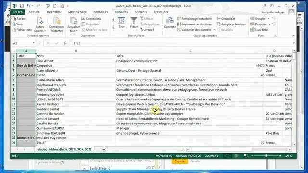Switch to Normal view in status bar
Viewport: 308px width, 173px height.
click(227, 156)
